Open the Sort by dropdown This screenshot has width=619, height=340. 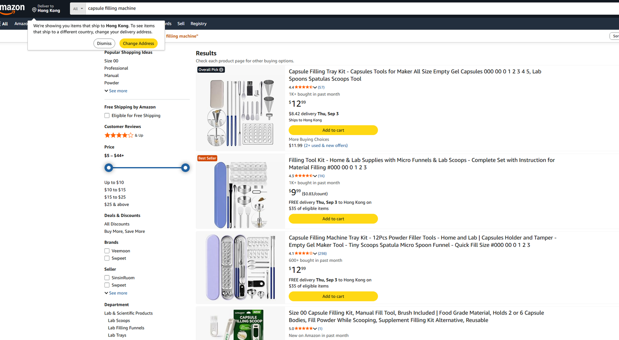(x=614, y=36)
